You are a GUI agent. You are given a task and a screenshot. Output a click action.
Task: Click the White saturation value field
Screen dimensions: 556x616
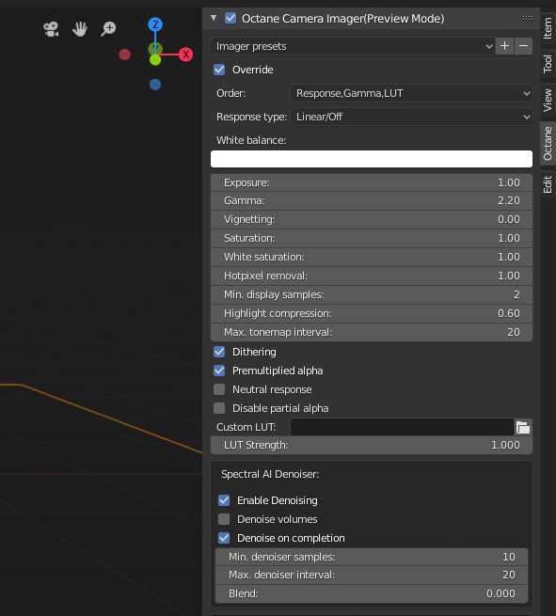tap(372, 258)
